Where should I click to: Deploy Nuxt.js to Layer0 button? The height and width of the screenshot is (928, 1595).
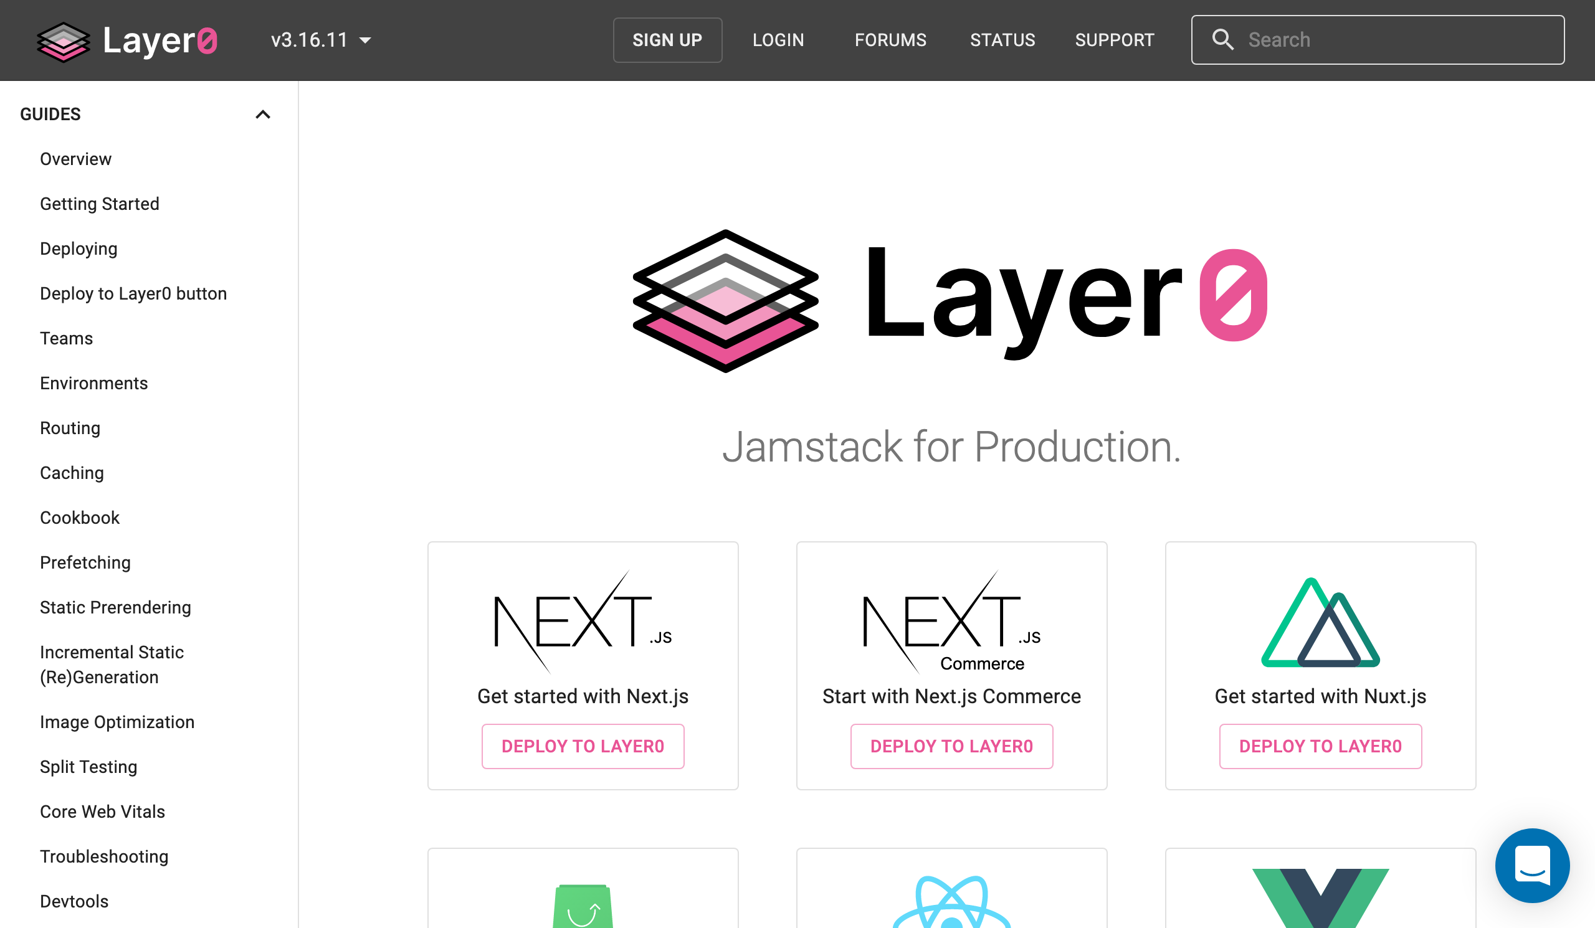[1320, 747]
